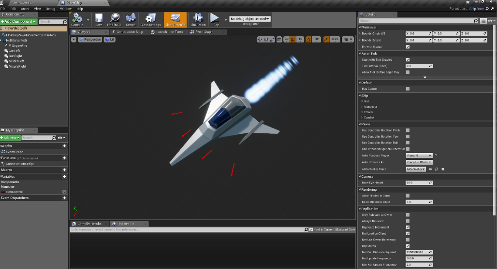This screenshot has width=497, height=269.
Task: Open the Lit view mode button
Action: point(110,39)
